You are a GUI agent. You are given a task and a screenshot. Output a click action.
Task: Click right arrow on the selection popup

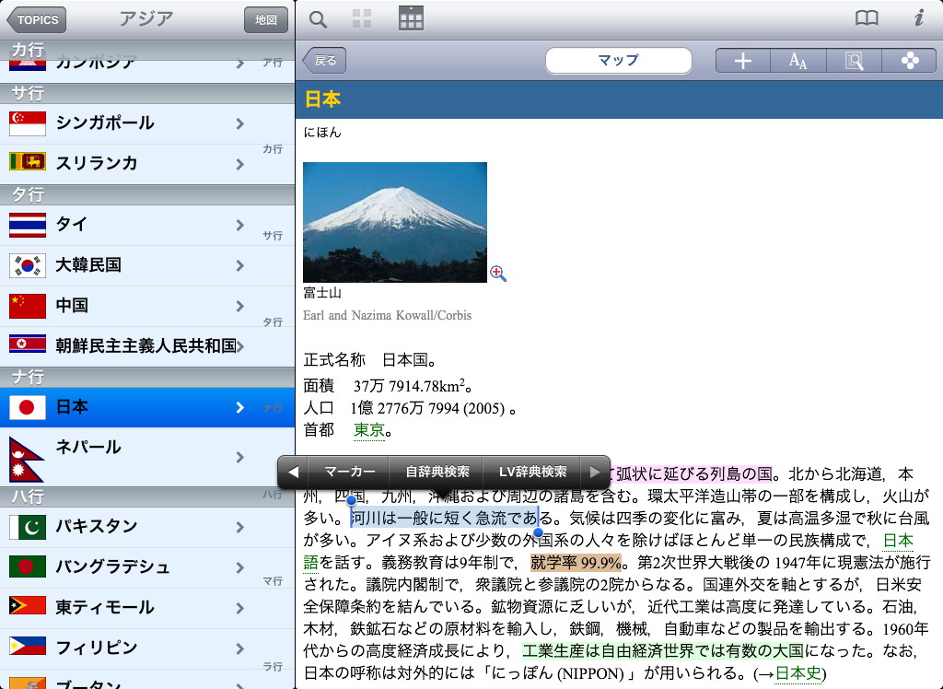[594, 472]
